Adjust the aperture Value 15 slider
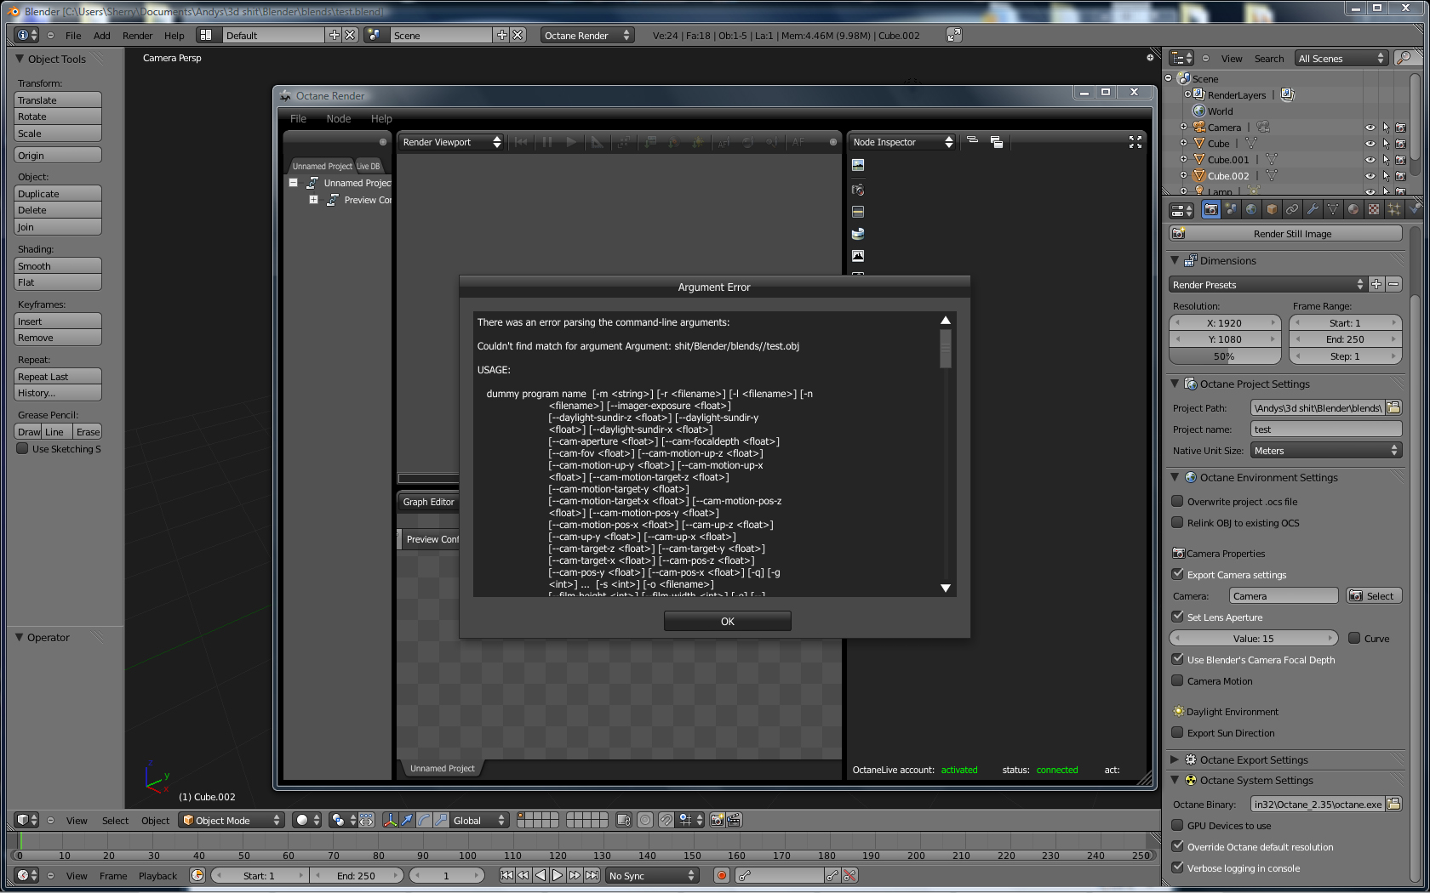 [x=1253, y=638]
